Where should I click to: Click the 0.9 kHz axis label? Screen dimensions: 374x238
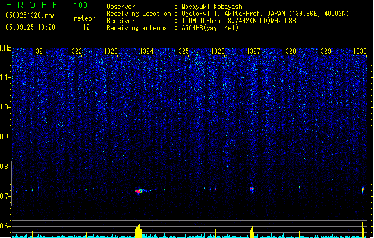point(5,137)
